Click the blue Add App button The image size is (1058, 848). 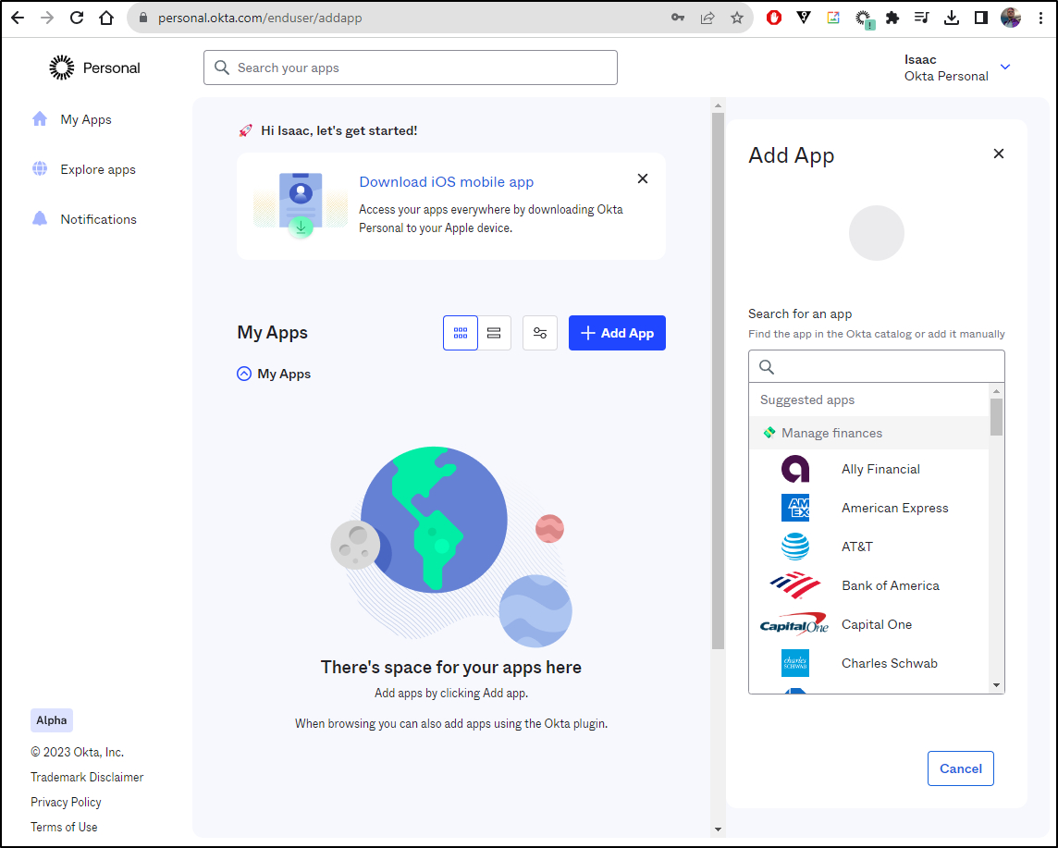click(617, 333)
